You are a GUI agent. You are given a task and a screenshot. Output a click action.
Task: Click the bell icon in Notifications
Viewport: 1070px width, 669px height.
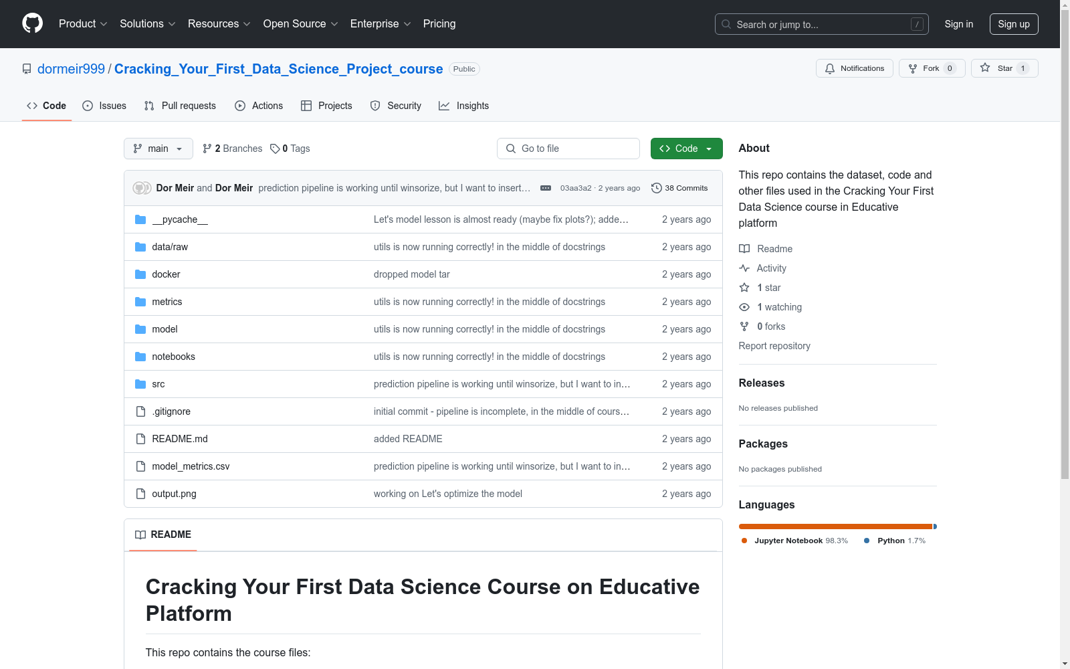click(x=830, y=68)
